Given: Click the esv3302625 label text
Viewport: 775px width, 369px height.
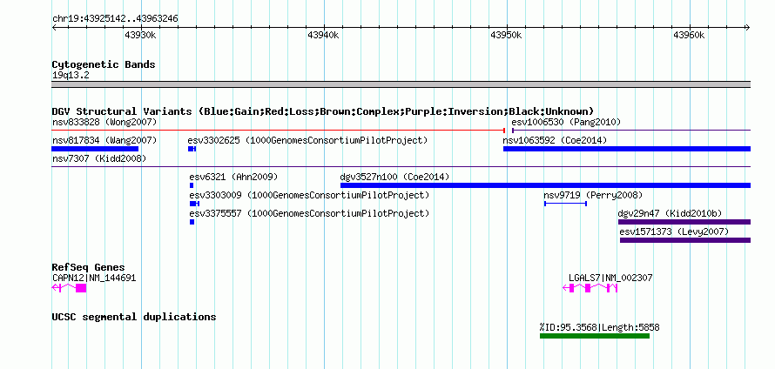Looking at the screenshot, I should pyautogui.click(x=307, y=140).
